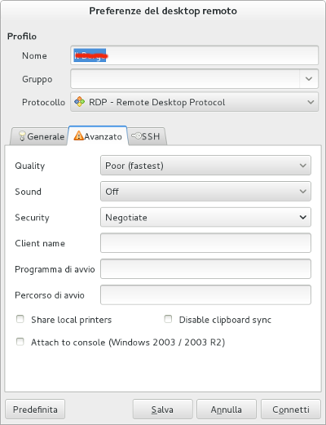The height and width of the screenshot is (425, 326).
Task: Click the RDP protocol icon
Action: 79,102
